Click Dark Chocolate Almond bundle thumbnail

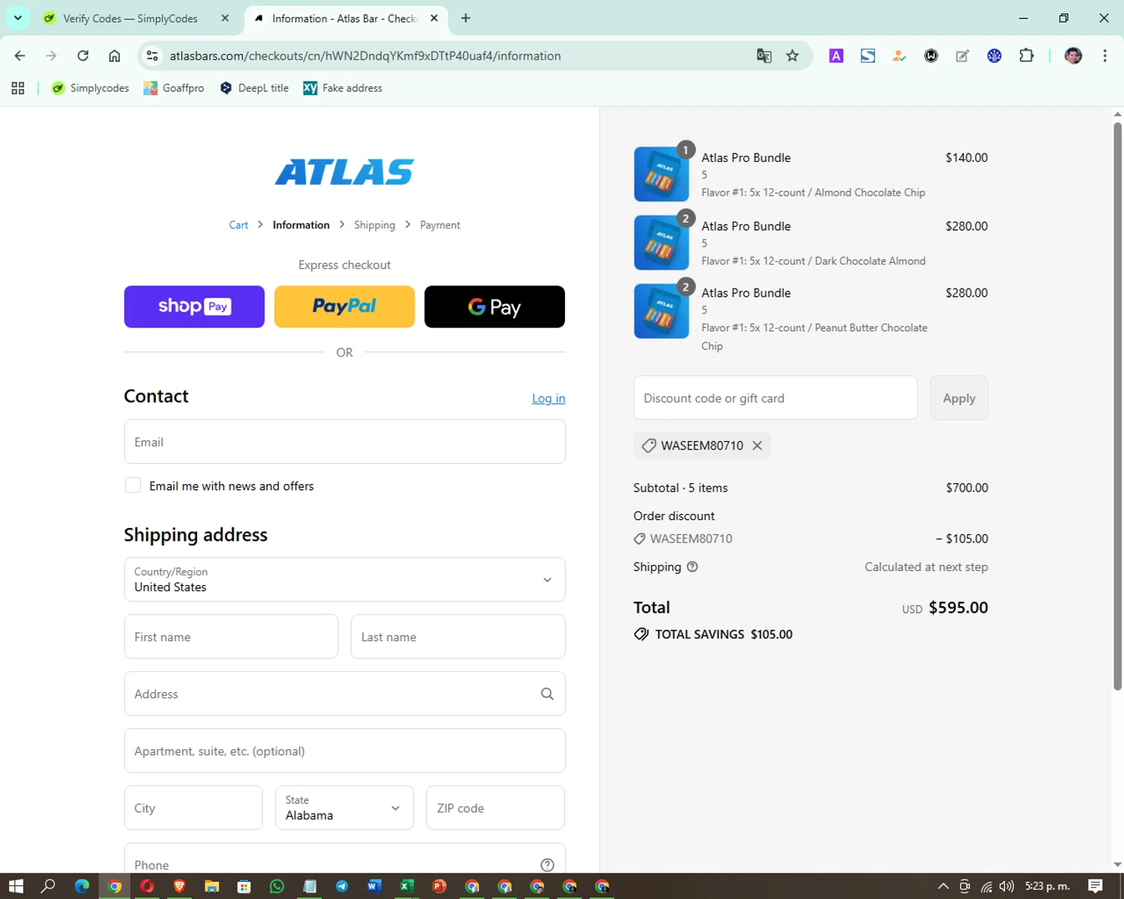pos(662,243)
